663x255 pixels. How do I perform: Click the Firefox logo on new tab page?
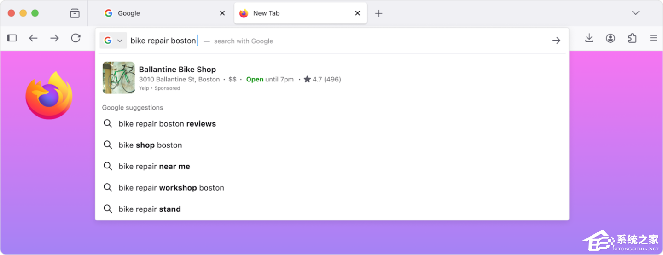click(49, 95)
